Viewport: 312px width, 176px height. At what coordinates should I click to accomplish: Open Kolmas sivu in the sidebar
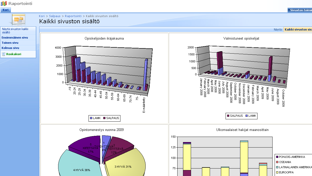pos(10,48)
